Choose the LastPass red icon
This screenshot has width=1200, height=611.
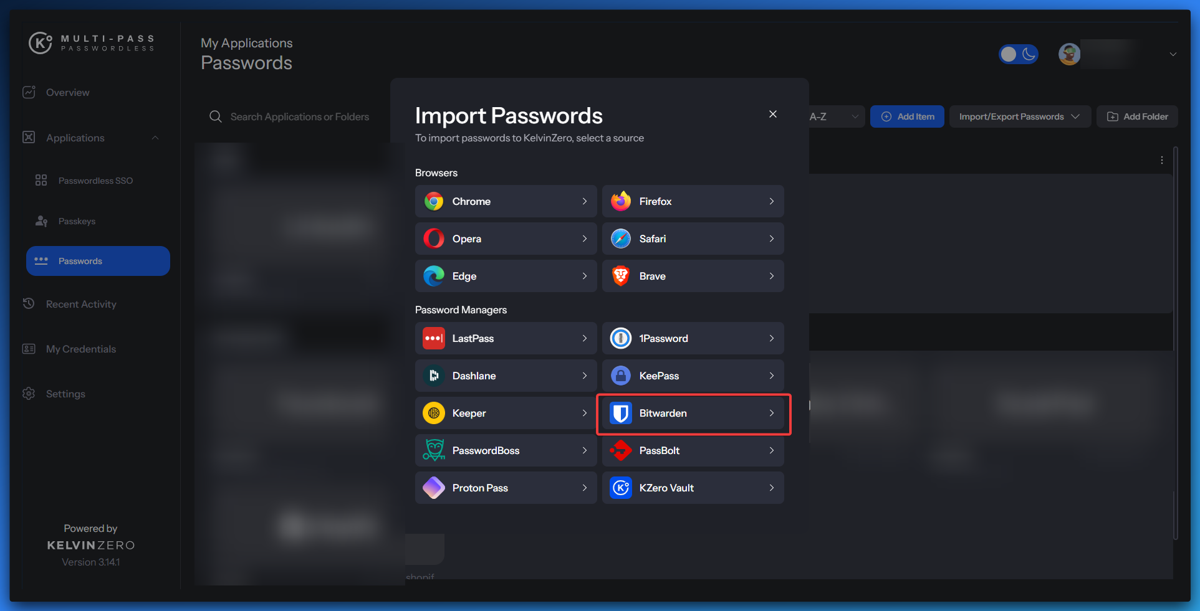pos(434,338)
